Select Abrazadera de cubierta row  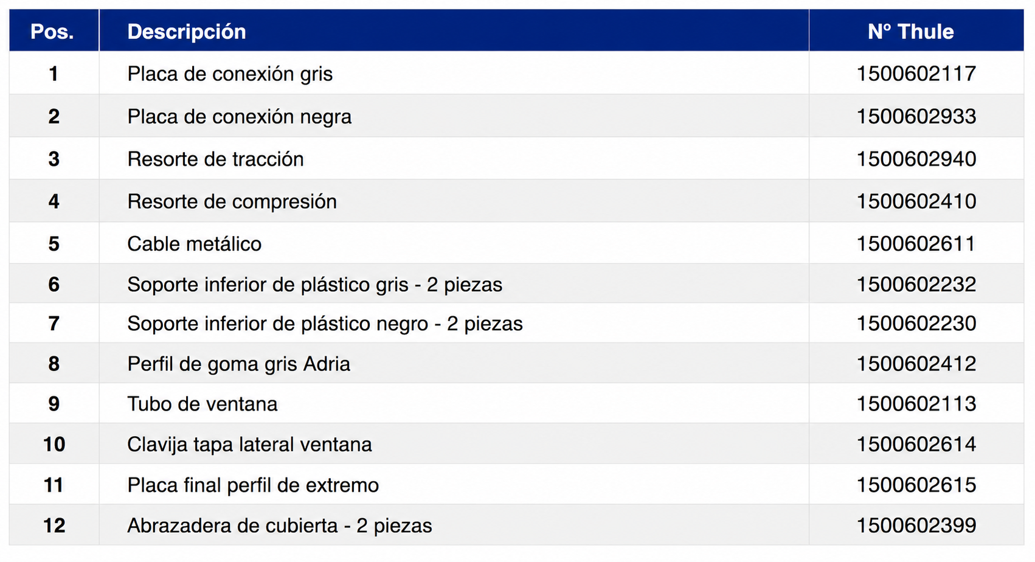click(516, 525)
